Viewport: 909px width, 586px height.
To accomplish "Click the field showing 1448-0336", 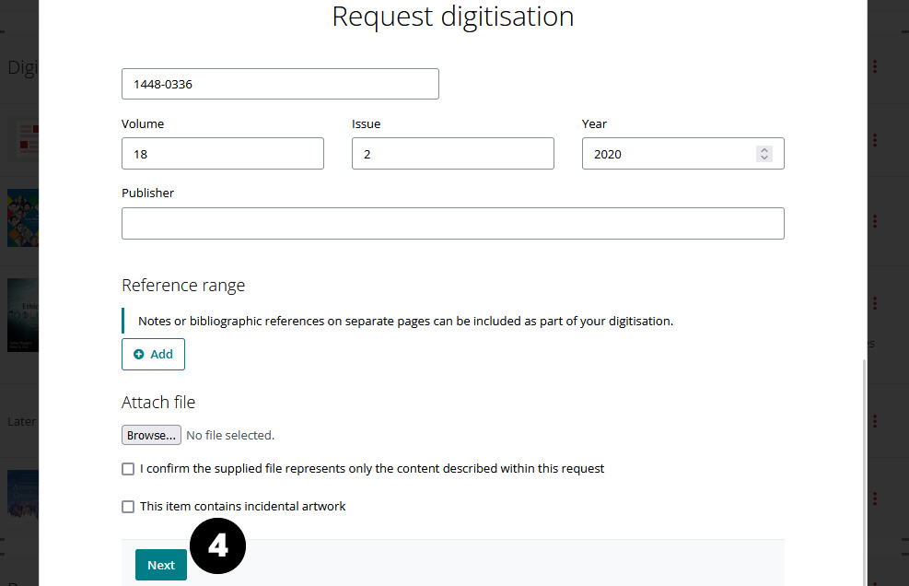I will [x=280, y=84].
